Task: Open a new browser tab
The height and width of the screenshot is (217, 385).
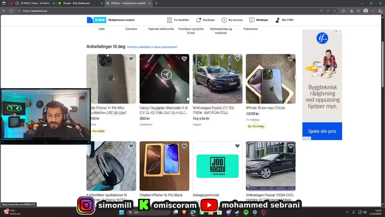Action: click(x=156, y=3)
